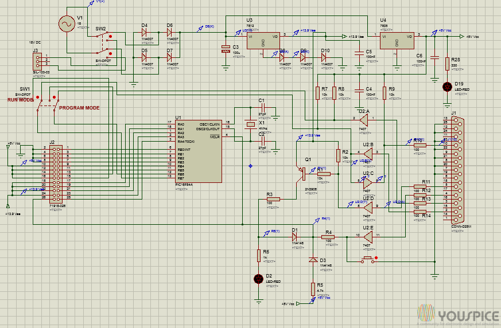The height and width of the screenshot is (328, 501).
Task: Click the +13.9 Vee terminal right of U3
Action: [344, 36]
